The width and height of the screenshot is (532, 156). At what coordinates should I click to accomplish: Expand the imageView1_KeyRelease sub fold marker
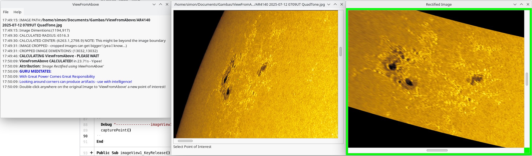pos(92,153)
